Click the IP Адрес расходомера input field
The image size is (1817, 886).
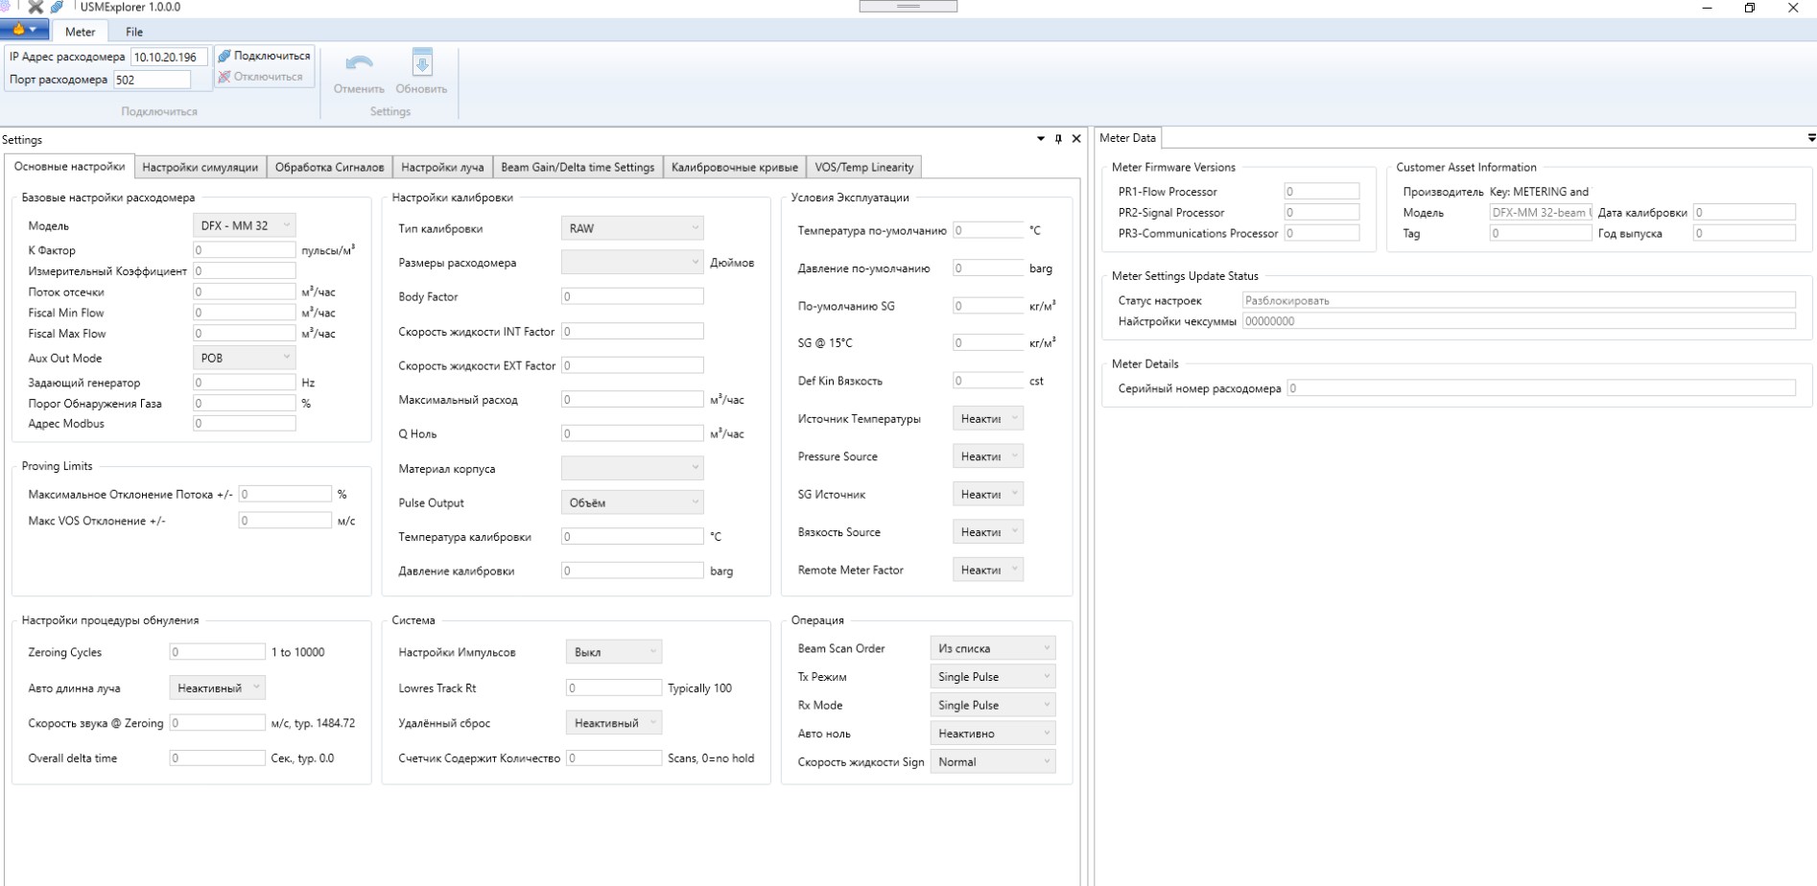(x=169, y=58)
